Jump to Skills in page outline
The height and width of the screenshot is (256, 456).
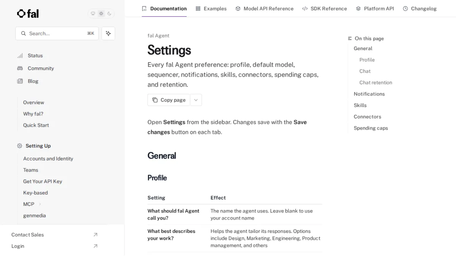[x=360, y=105]
